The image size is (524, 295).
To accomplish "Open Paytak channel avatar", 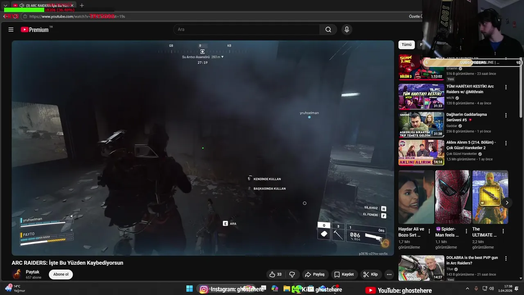I will click(x=17, y=275).
